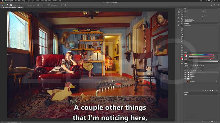Select the Brush tool in the toolbar
The image size is (220, 123).
point(182,26)
